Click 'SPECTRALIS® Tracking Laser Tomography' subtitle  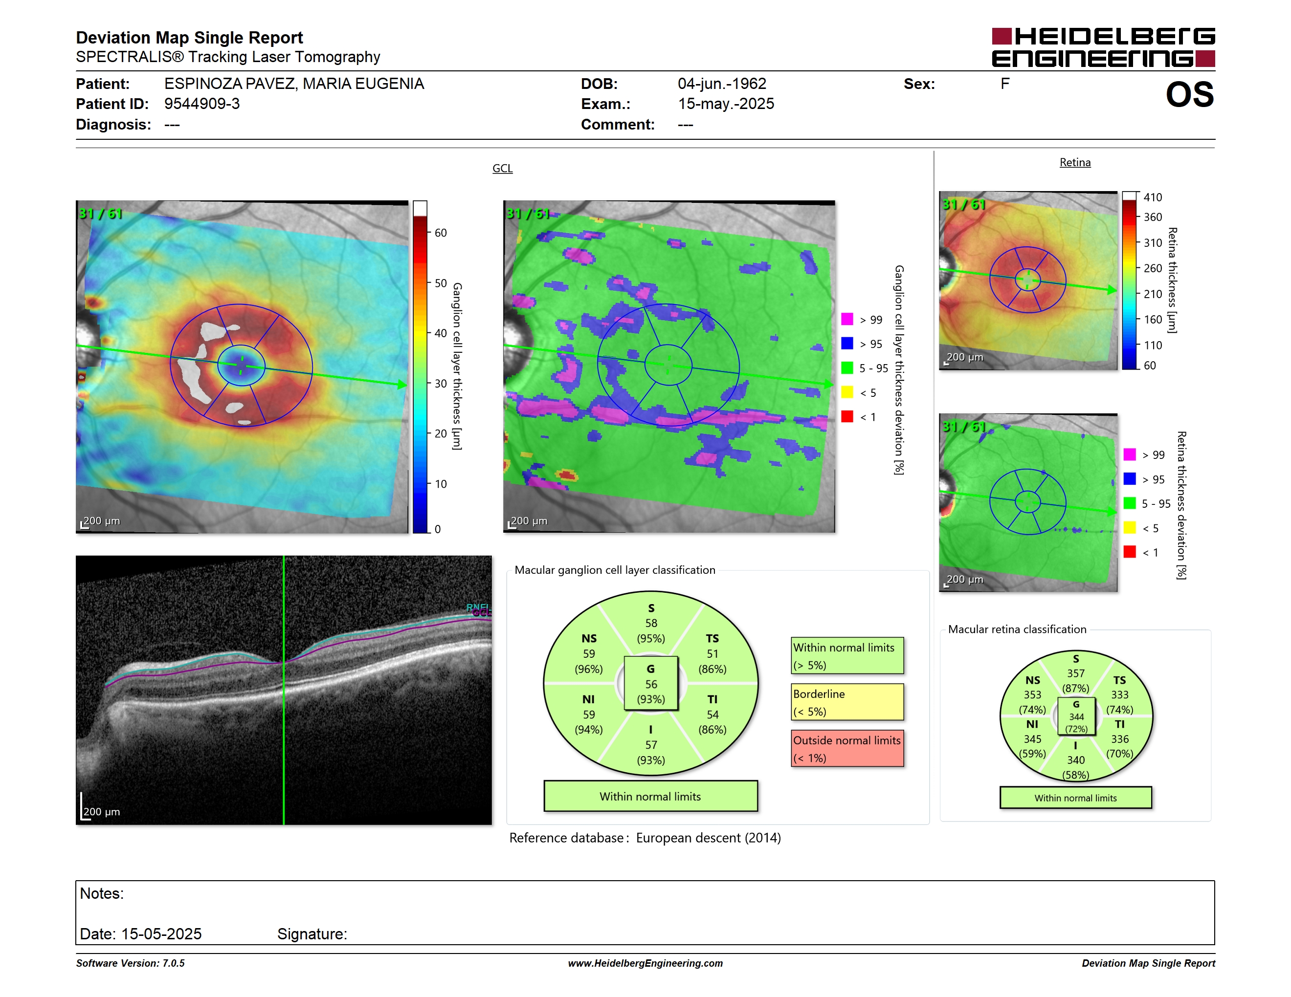click(x=227, y=57)
